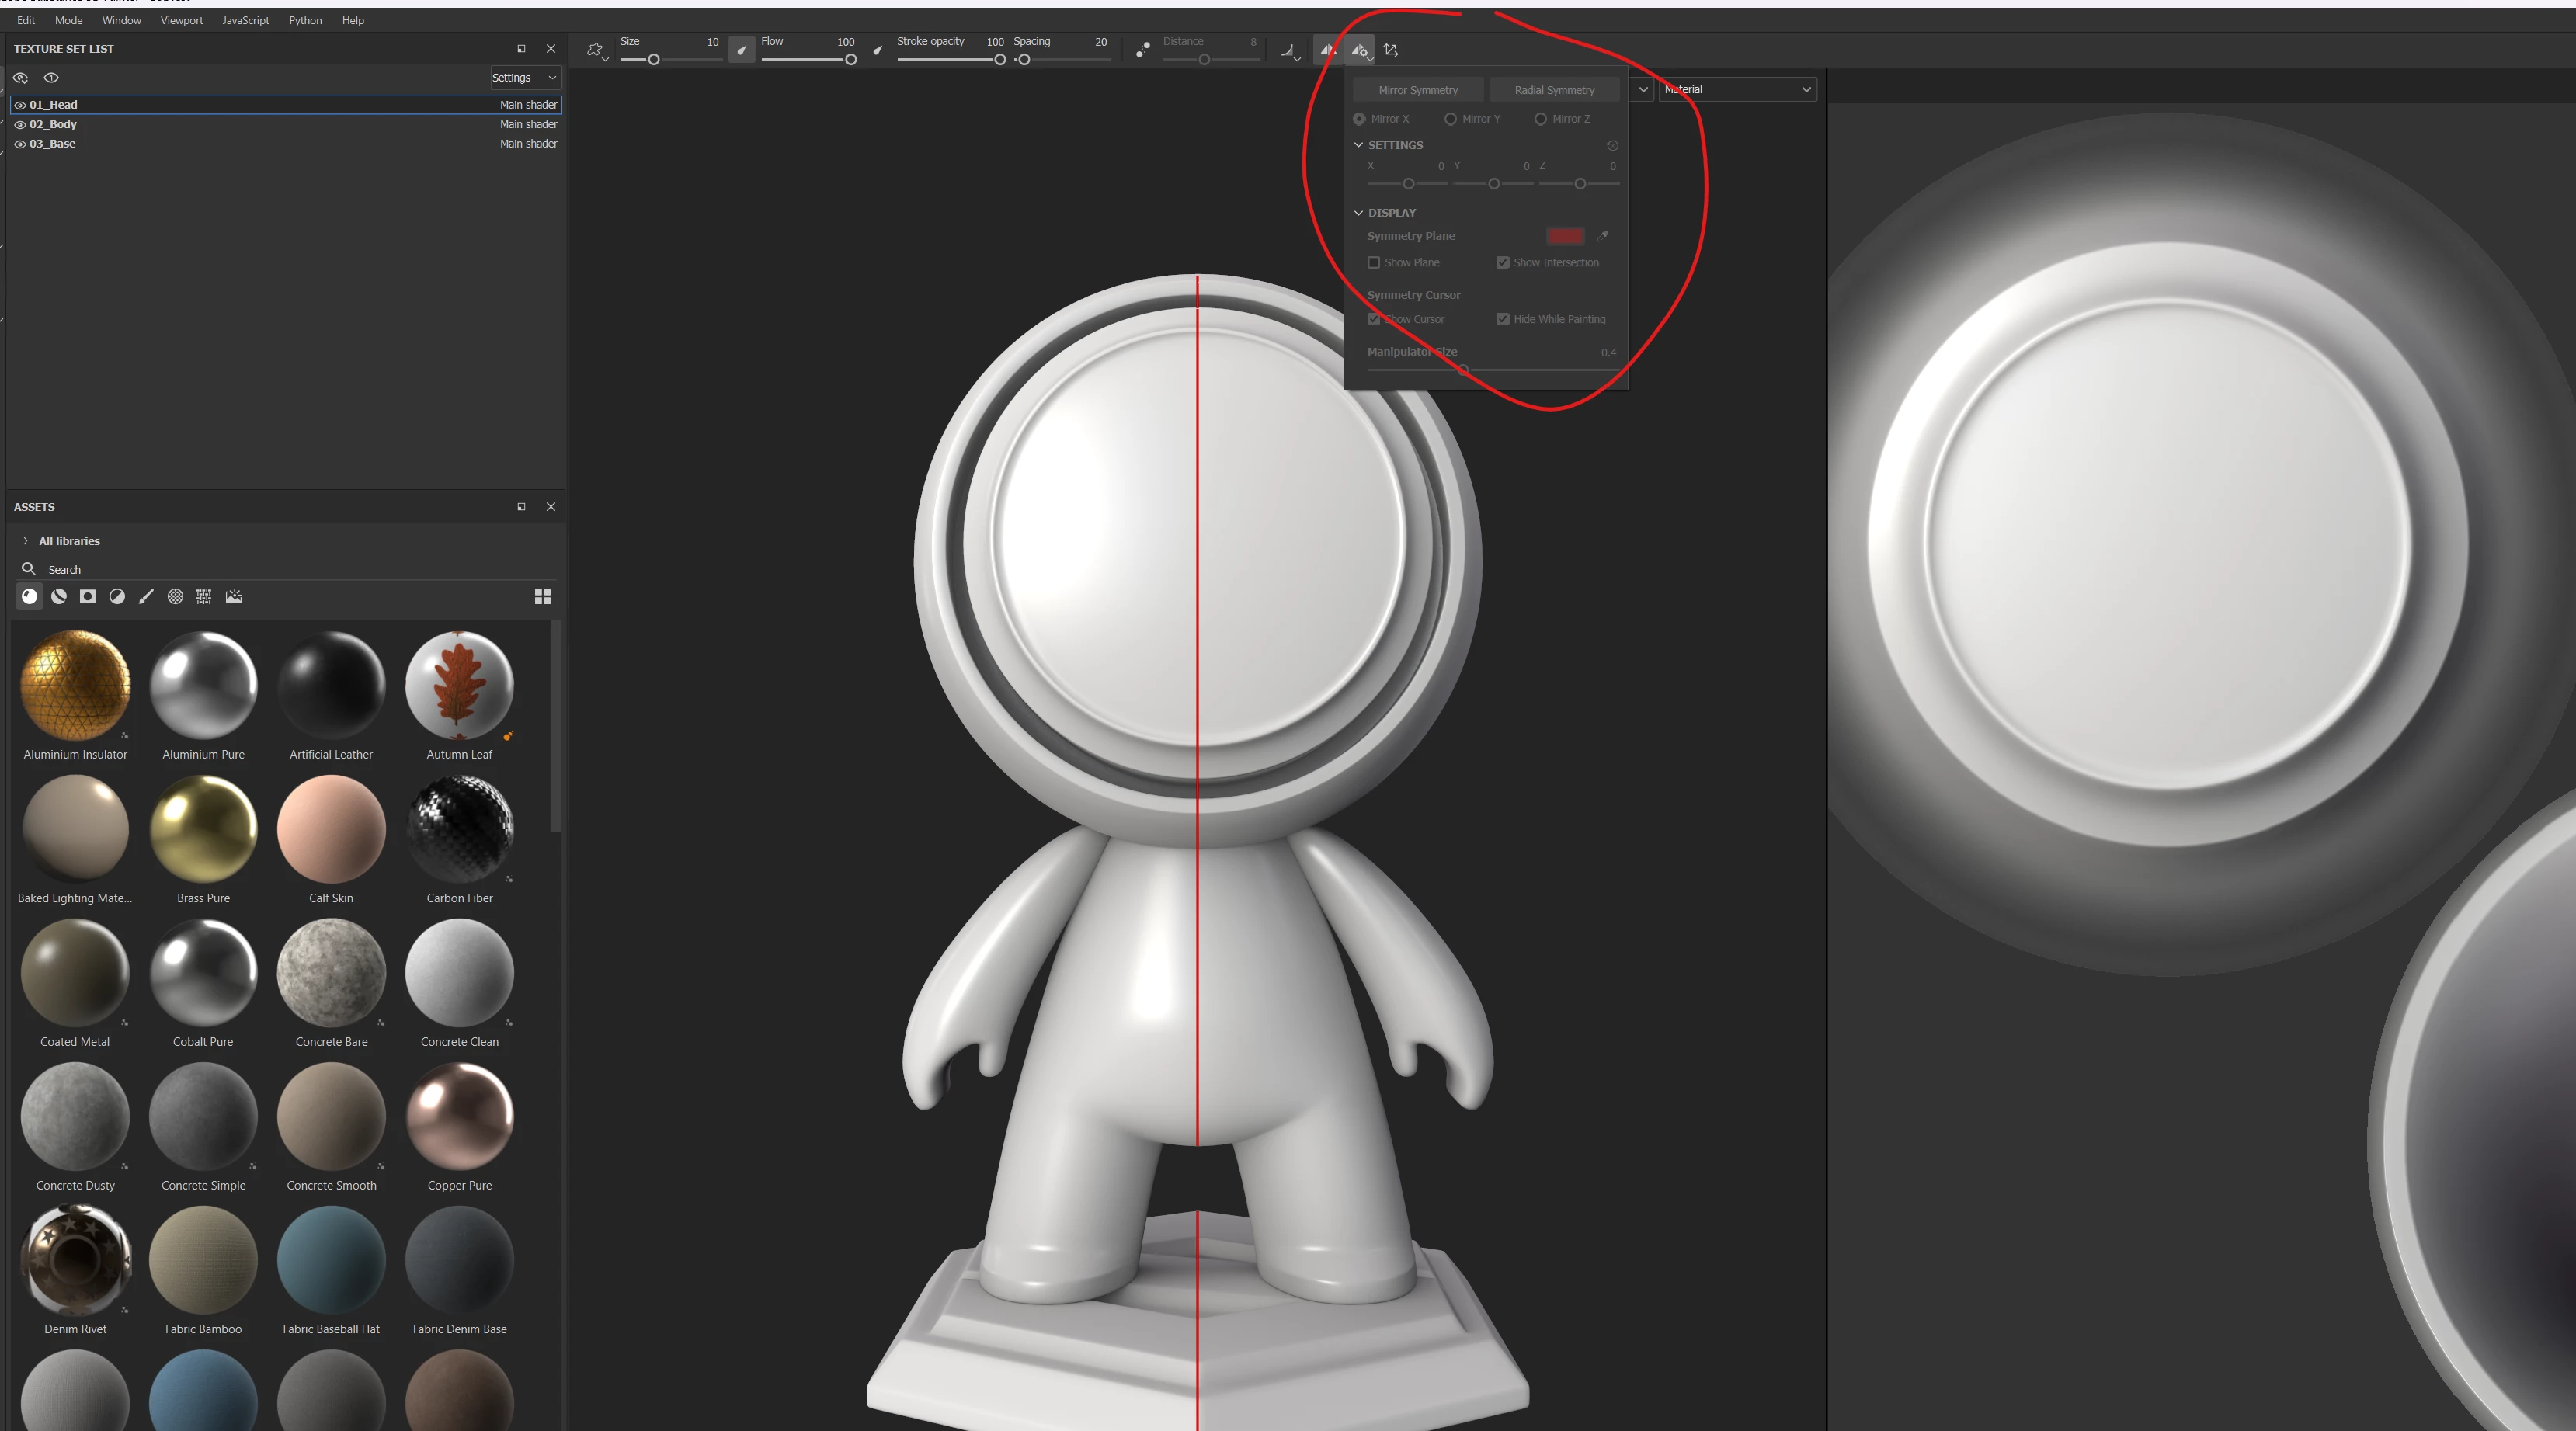Select the Mirror Y radio button

(1450, 119)
